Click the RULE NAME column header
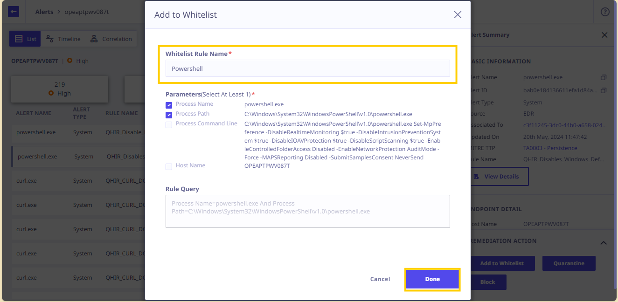 pos(122,113)
